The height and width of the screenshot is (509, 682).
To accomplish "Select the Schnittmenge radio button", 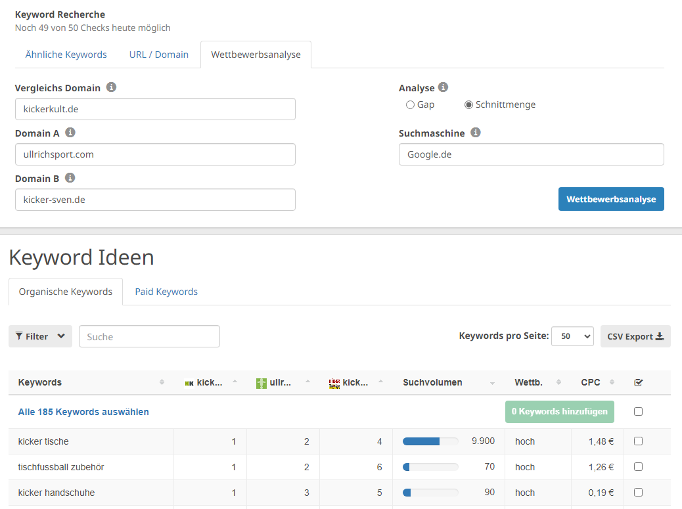I will [468, 105].
